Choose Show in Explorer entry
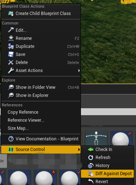Screen dimensions: 136x185 (x=41, y=95)
